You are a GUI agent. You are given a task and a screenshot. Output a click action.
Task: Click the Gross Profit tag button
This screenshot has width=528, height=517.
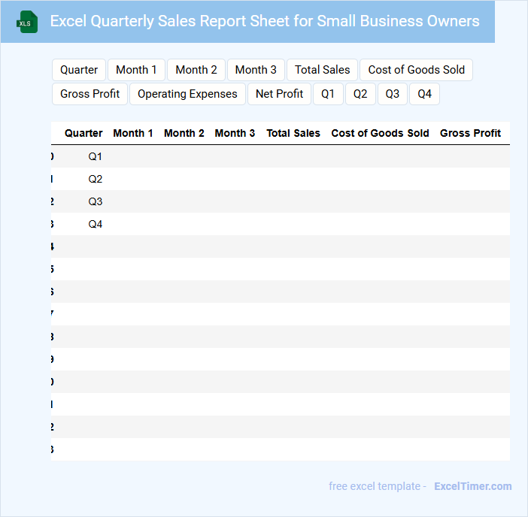[x=90, y=94]
